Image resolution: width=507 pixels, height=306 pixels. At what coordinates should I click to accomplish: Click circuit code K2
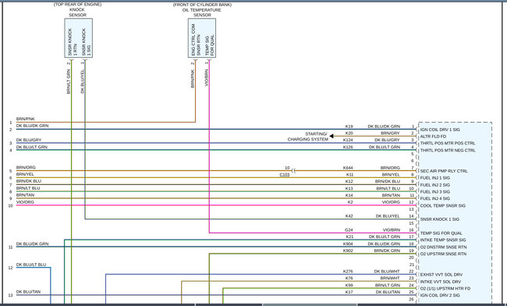[x=350, y=202]
